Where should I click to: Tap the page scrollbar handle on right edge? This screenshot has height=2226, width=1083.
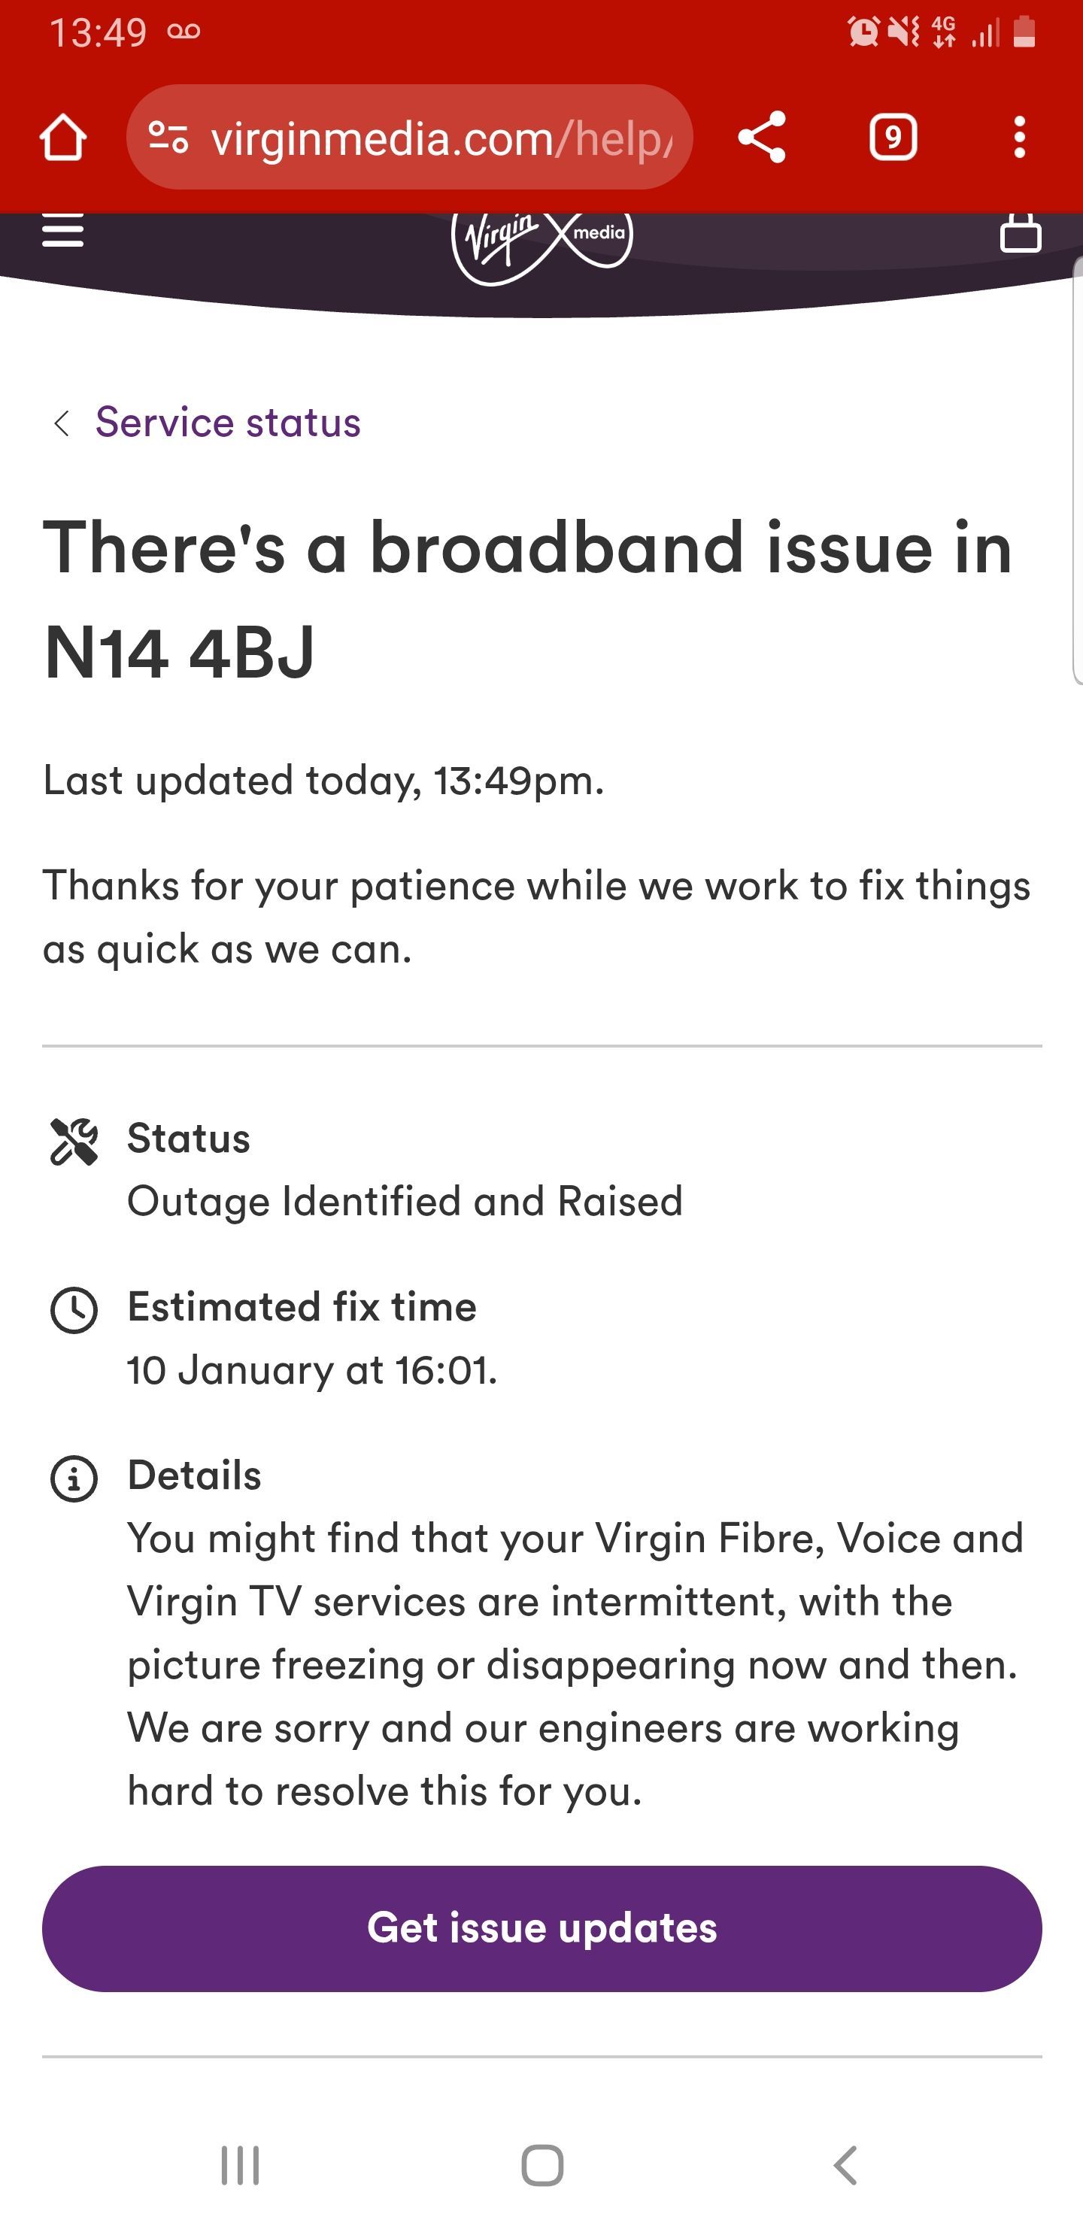tap(1078, 471)
